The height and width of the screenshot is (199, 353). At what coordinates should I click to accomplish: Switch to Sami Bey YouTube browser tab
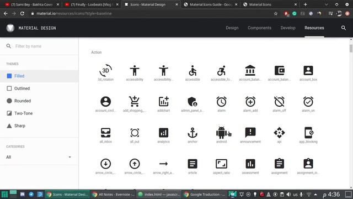(32, 4)
